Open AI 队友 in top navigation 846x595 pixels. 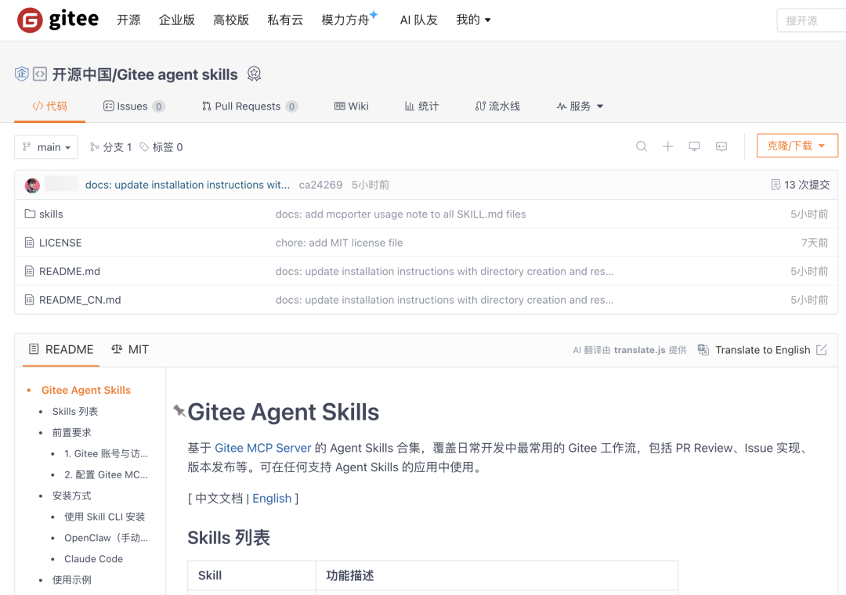418,20
